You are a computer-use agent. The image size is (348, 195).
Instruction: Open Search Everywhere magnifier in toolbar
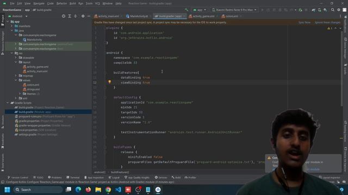coord(332,10)
